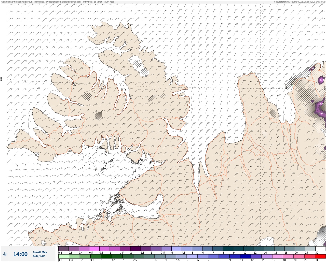Select blue 8 swatch in rain legend
Screen dimensions: 326x262
click(x=224, y=256)
